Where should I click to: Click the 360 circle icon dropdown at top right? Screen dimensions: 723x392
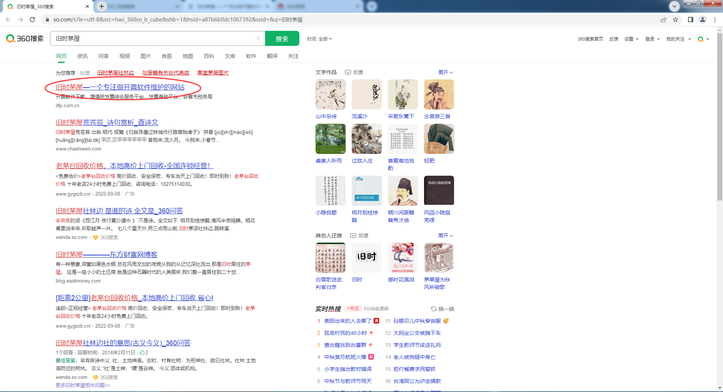[x=703, y=39]
